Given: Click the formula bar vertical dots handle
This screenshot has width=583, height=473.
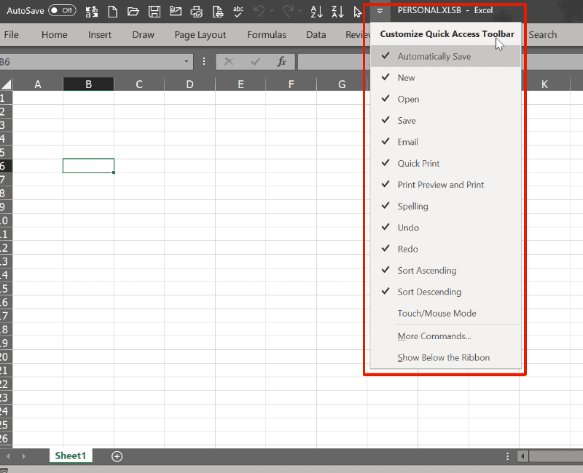Looking at the screenshot, I should pyautogui.click(x=204, y=62).
